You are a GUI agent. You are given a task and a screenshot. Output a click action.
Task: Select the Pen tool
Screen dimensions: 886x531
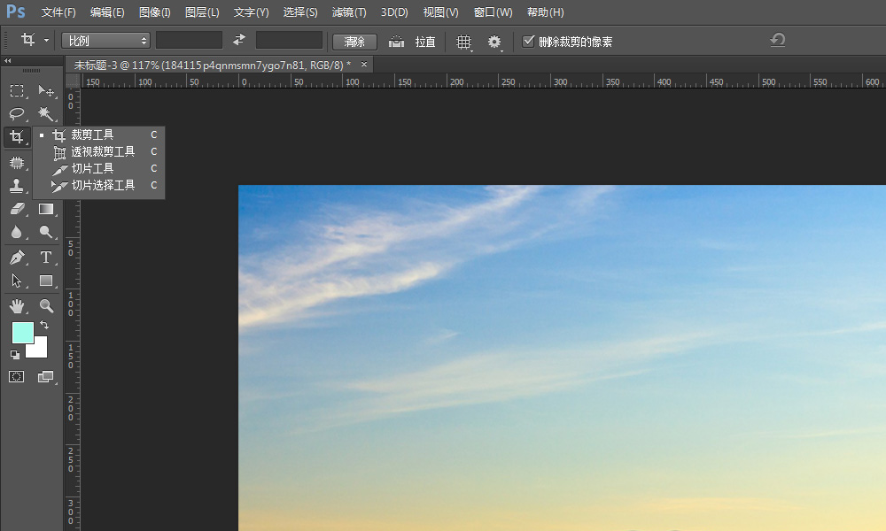(x=17, y=258)
